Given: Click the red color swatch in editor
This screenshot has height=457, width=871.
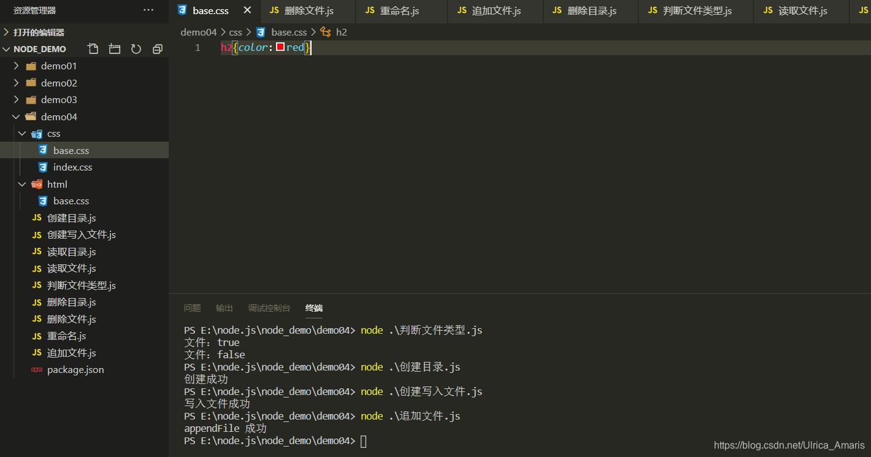Looking at the screenshot, I should 280,47.
